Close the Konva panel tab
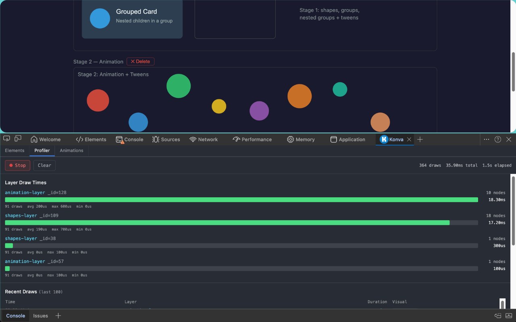The image size is (516, 322). click(x=409, y=139)
